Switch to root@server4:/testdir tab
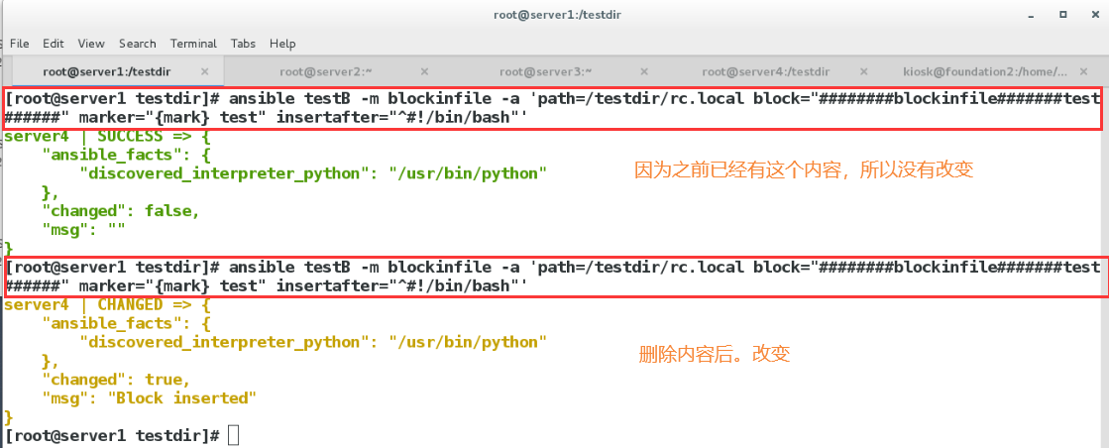This screenshot has height=448, width=1109. pos(766,71)
